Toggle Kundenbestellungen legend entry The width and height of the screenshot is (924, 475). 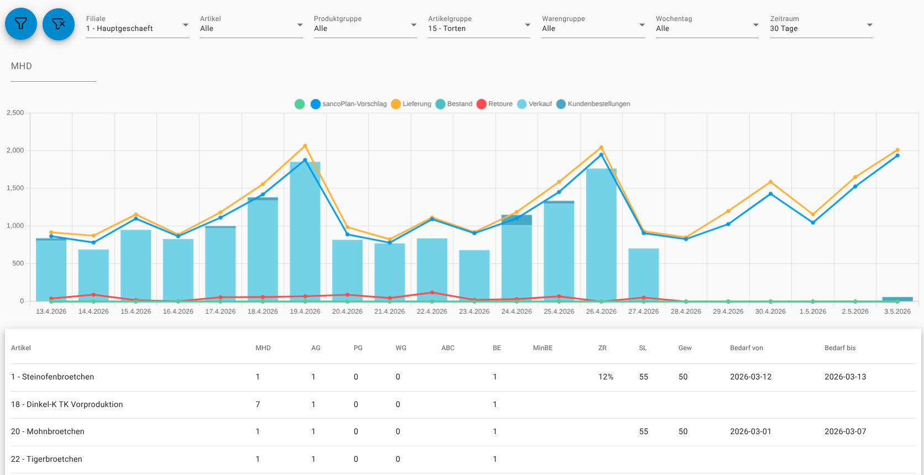[593, 104]
